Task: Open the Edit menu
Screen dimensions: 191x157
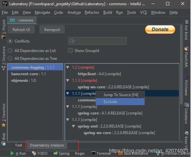Action: click(x=15, y=12)
